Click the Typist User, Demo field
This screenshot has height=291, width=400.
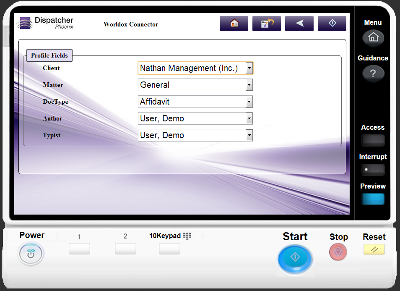coord(195,135)
